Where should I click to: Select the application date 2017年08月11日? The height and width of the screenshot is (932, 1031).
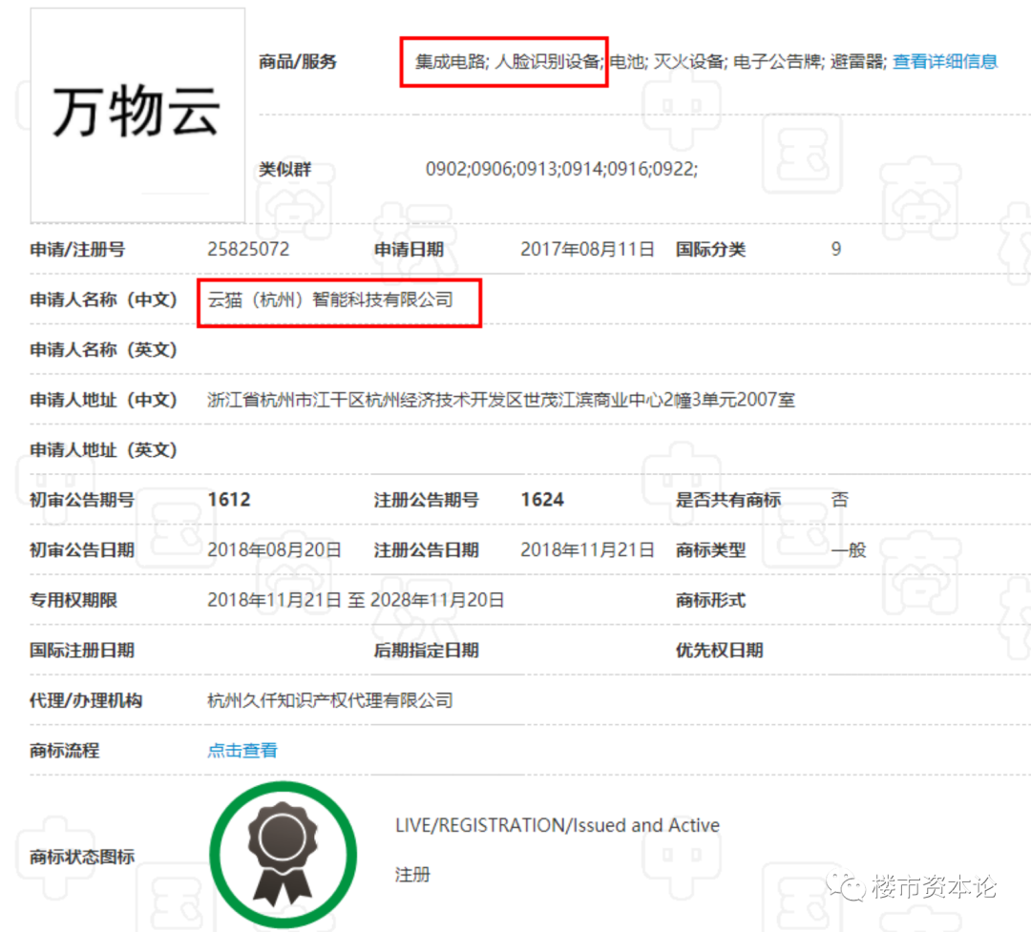pyautogui.click(x=587, y=249)
